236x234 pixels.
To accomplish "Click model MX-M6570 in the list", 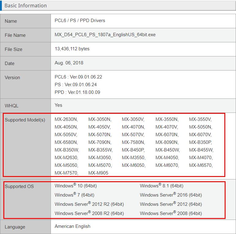I will coord(200,165).
